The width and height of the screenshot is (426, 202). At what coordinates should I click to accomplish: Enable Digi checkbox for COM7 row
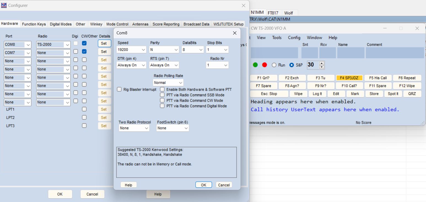click(76, 51)
